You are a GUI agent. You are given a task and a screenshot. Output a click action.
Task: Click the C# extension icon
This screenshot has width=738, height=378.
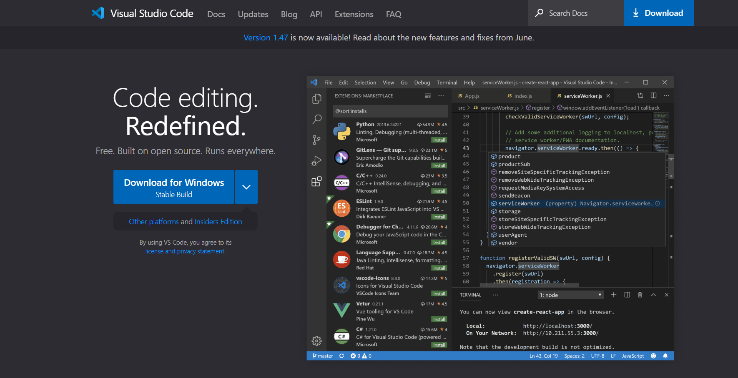[342, 336]
